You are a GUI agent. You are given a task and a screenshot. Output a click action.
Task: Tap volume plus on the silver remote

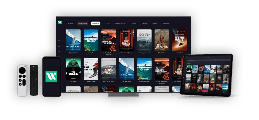(24, 81)
